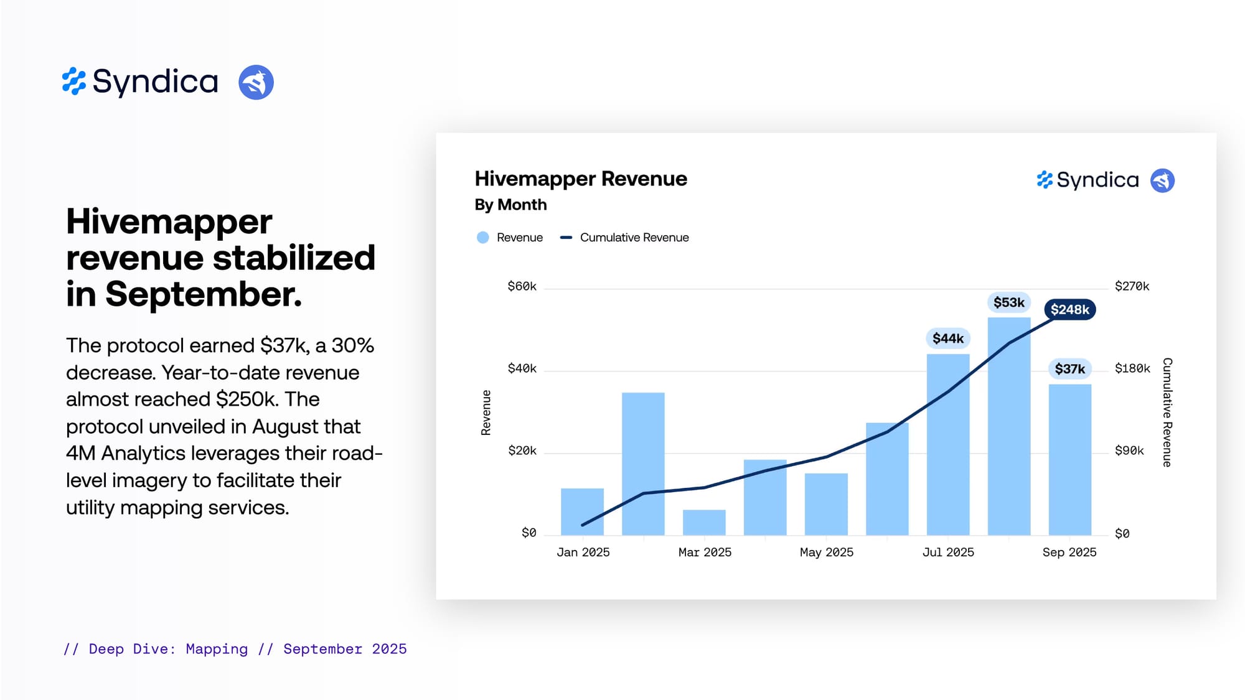
Task: Click the $270k right axis label
Action: 1131,286
